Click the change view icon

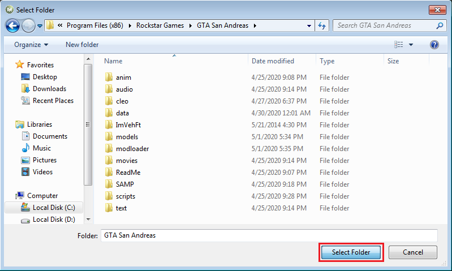click(x=399, y=45)
